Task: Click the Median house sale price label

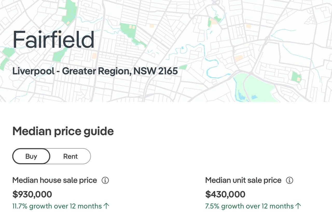Action: coord(55,180)
